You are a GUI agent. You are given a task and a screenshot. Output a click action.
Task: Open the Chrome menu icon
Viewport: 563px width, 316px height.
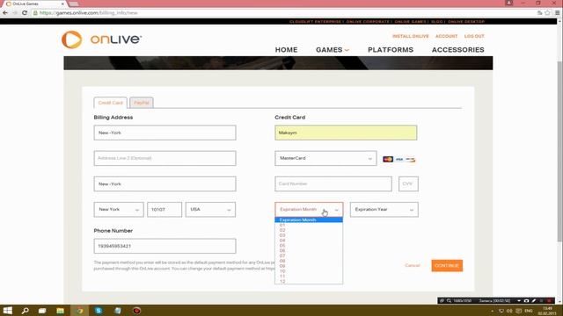coord(557,12)
